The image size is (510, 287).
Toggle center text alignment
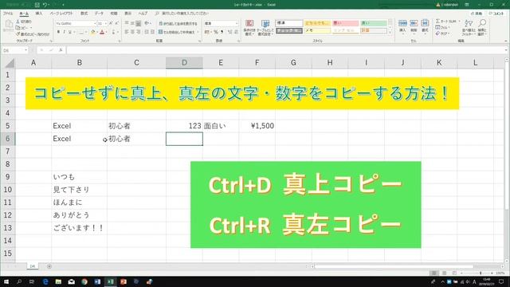(x=132, y=32)
